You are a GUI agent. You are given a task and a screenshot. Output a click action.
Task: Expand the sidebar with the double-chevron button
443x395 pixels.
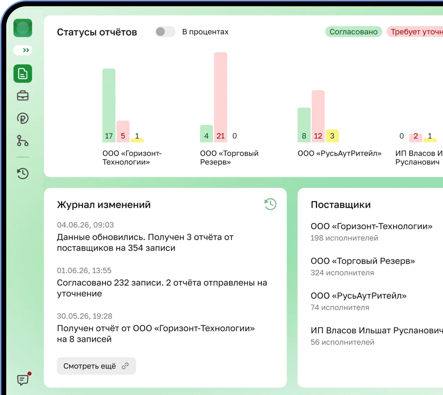click(23, 50)
